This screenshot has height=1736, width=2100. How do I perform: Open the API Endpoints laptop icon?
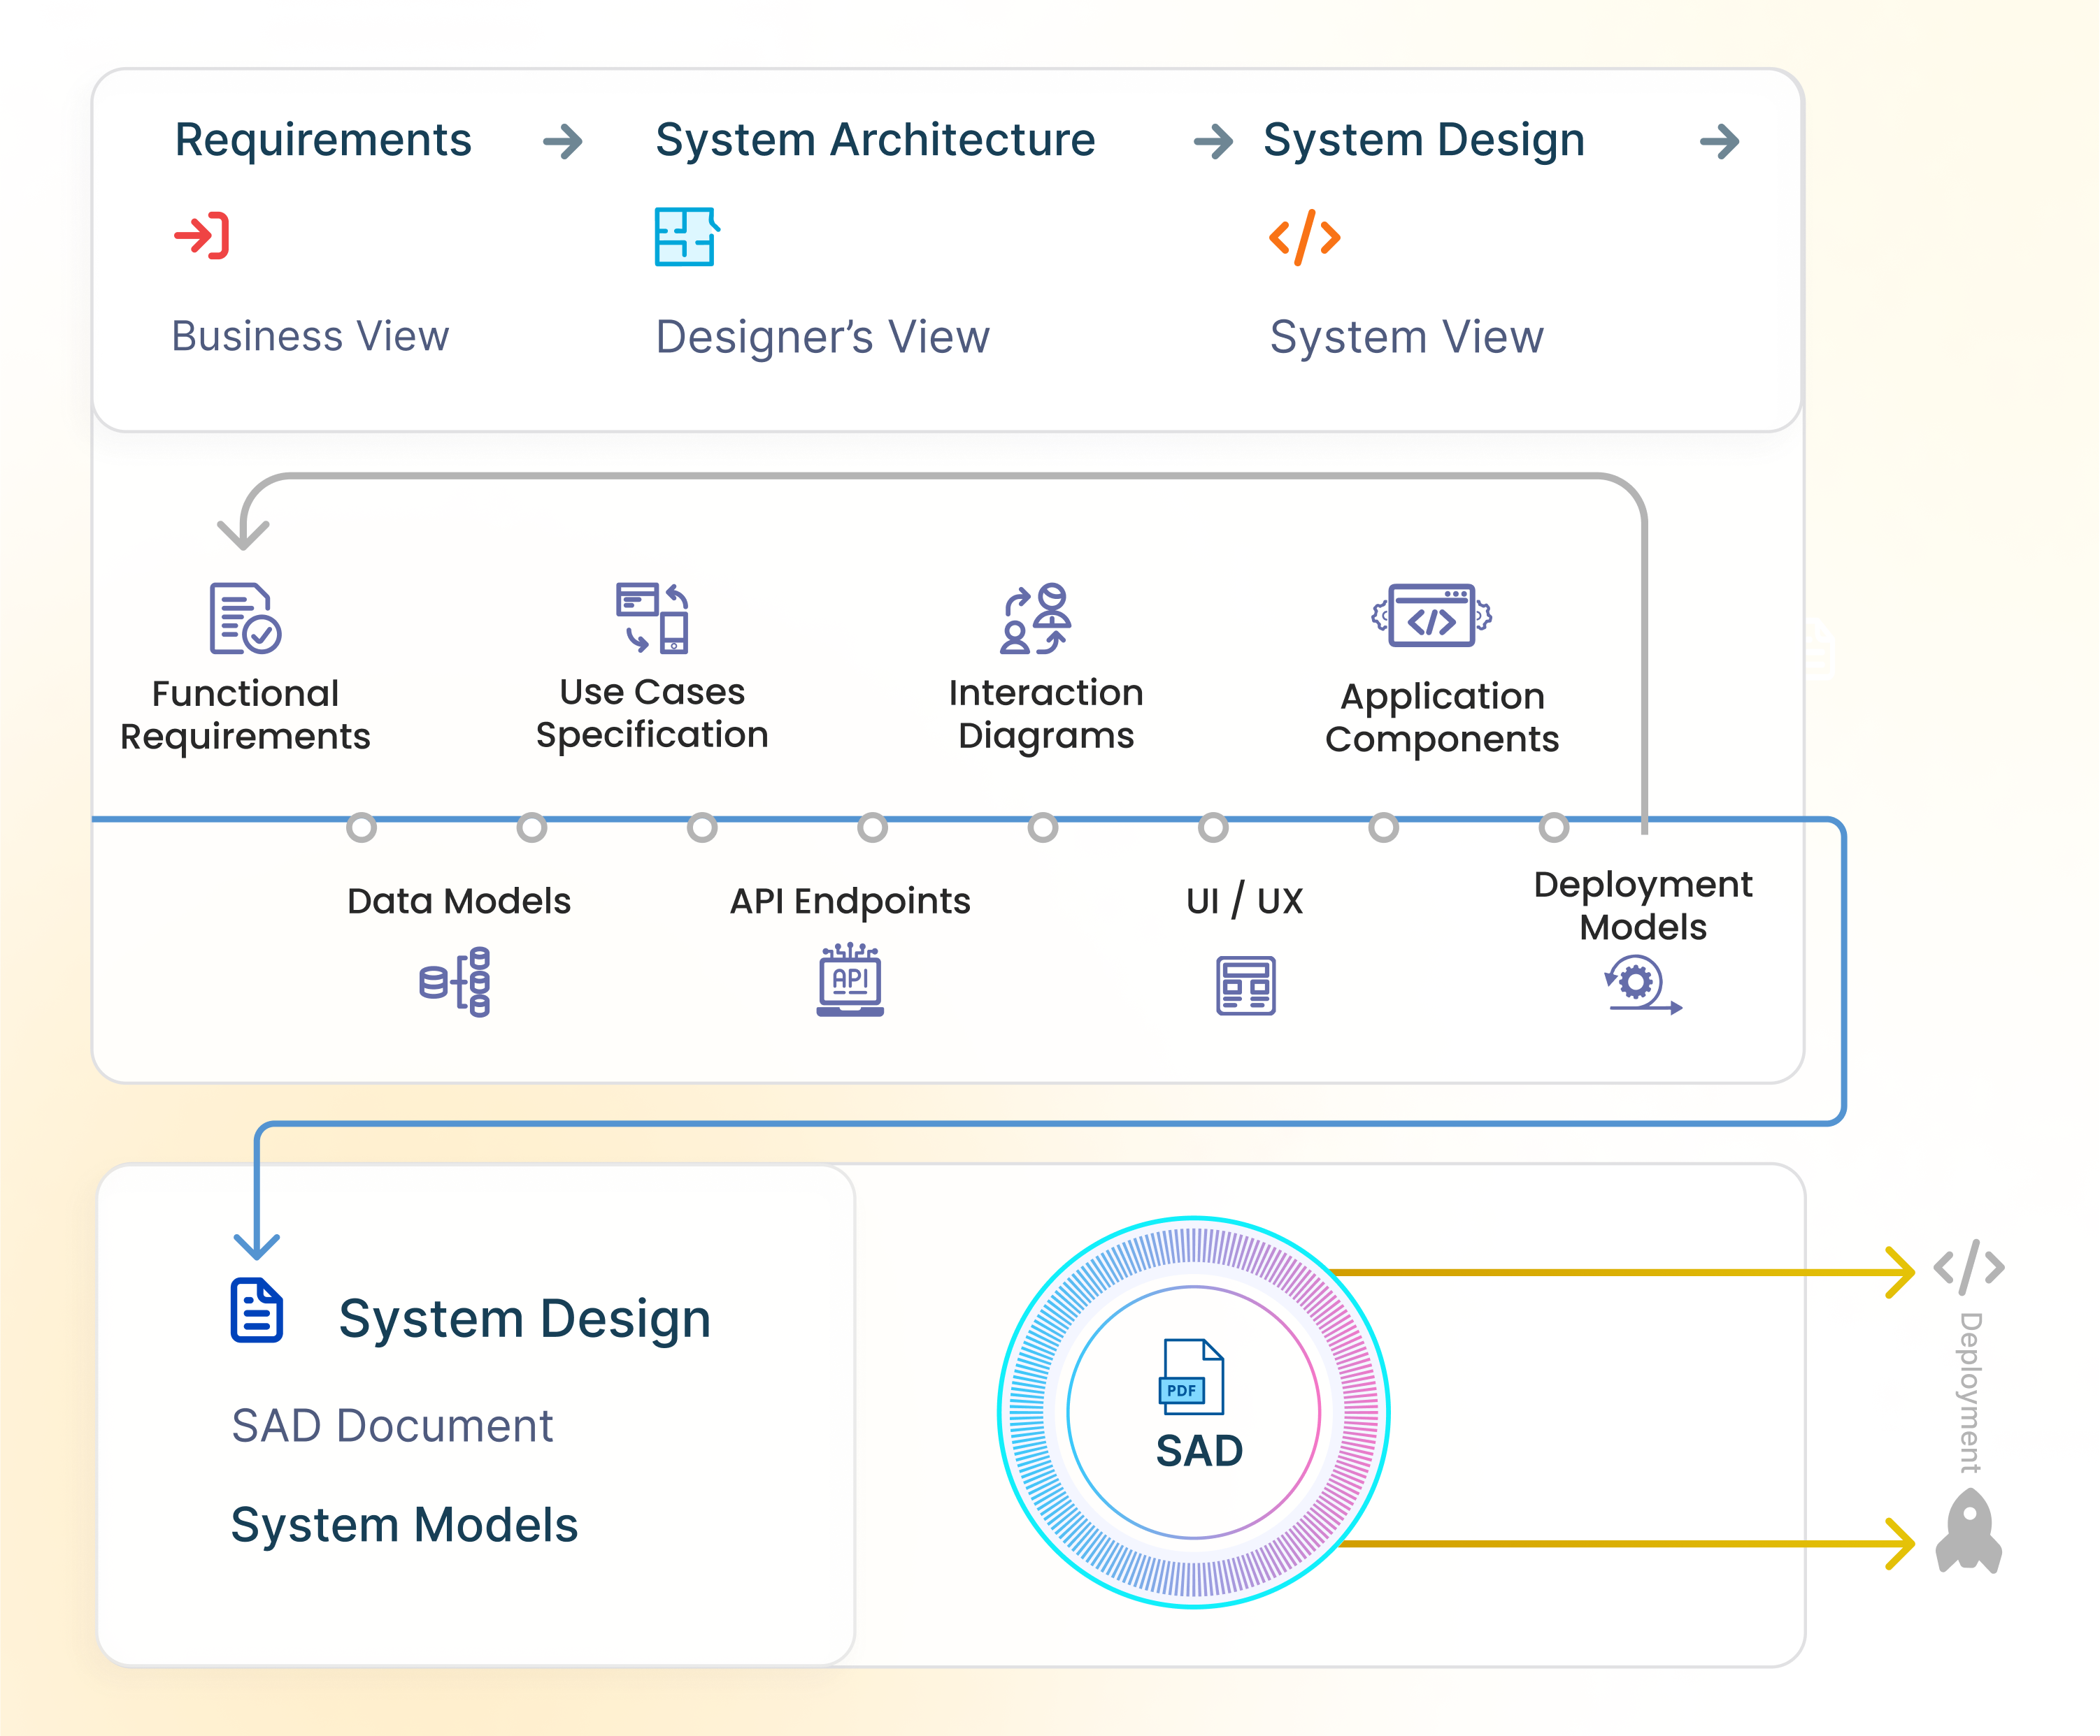click(850, 981)
